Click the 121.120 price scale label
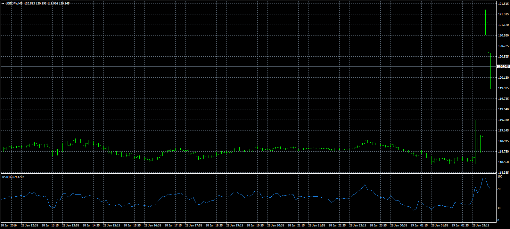The image size is (510, 229). point(503,25)
